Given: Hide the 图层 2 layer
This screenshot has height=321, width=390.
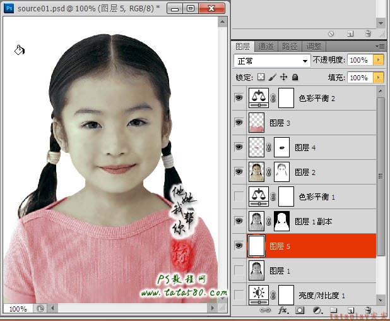Looking at the screenshot, I should point(239,172).
